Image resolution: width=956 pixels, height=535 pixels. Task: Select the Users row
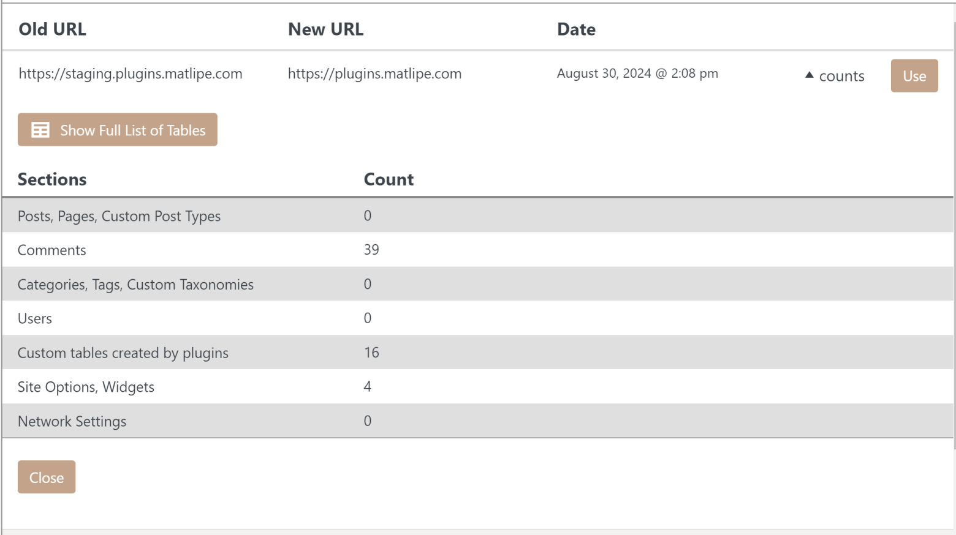35,319
